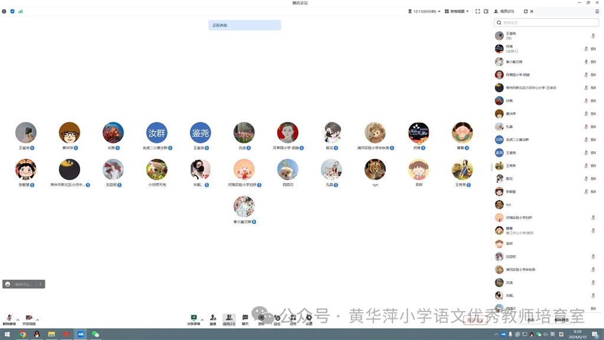This screenshot has width=604, height=340.
Task: Click the blue security shield icon
Action: [12, 12]
